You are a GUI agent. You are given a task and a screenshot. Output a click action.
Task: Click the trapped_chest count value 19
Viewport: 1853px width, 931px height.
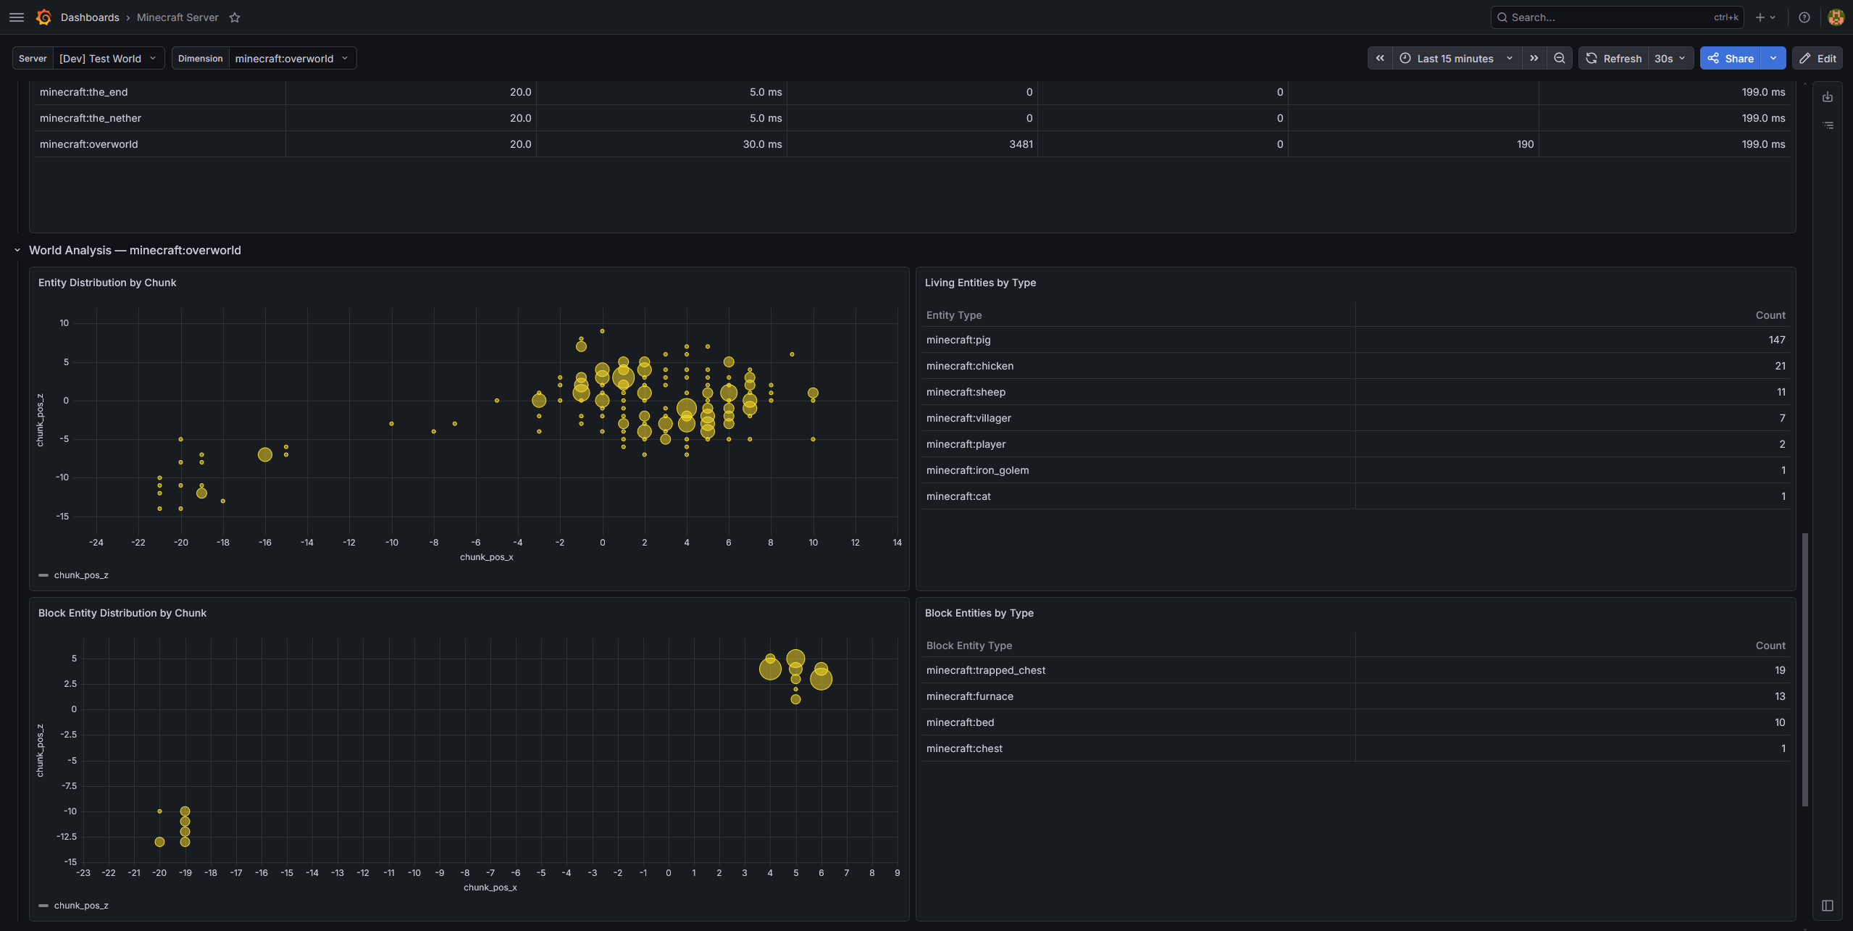coord(1780,670)
